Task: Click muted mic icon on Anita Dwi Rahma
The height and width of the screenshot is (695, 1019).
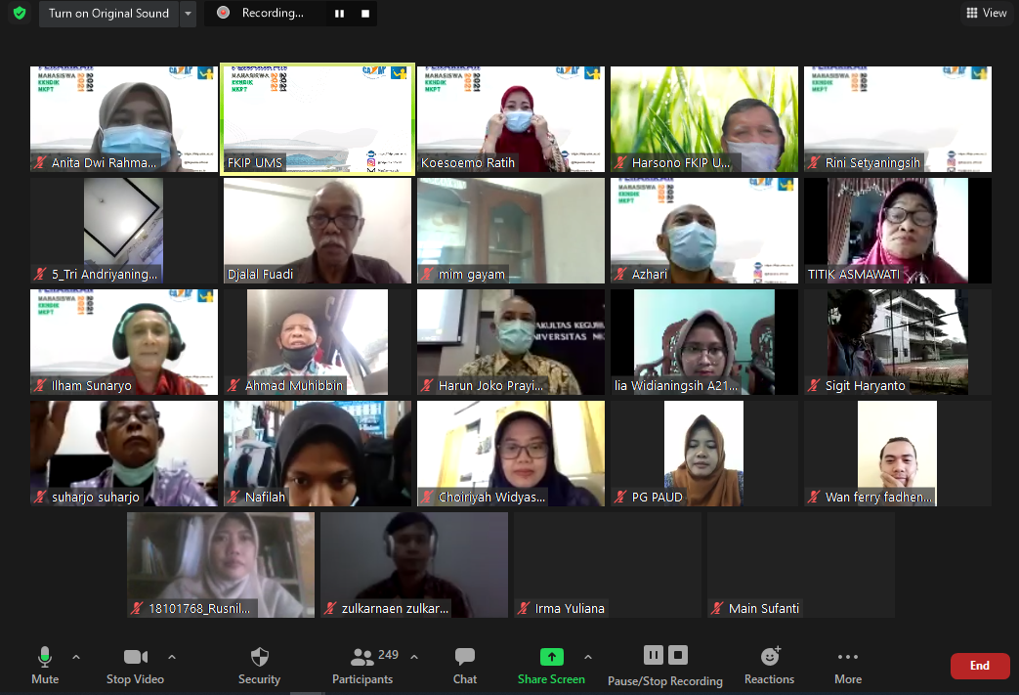Action: tap(40, 162)
